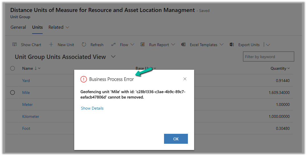
Task: Click the Show Chart icon
Action: coord(14,45)
